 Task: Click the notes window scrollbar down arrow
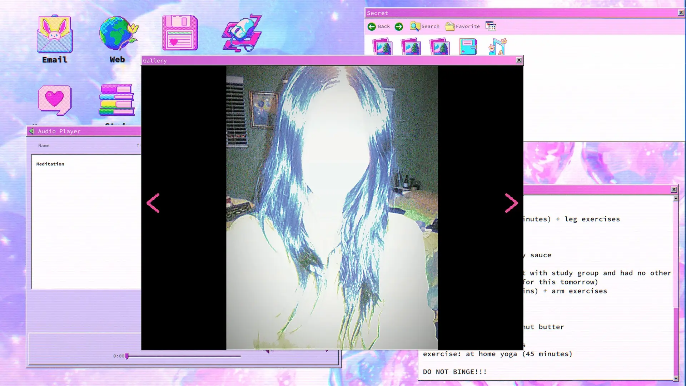(676, 378)
